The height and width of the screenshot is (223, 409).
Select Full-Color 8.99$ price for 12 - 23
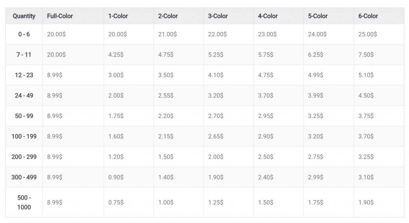coord(55,75)
